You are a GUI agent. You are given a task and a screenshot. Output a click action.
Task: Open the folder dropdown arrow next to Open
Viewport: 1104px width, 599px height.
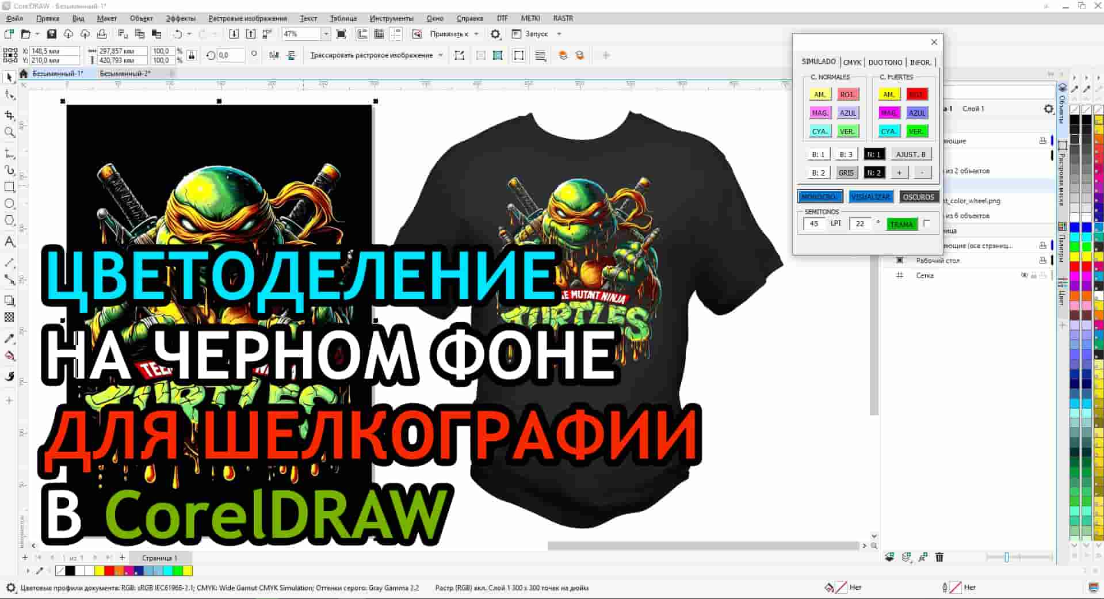coord(37,34)
